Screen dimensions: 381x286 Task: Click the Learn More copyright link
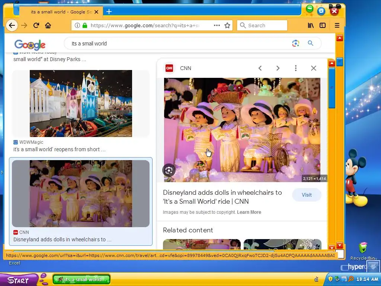pos(249,212)
